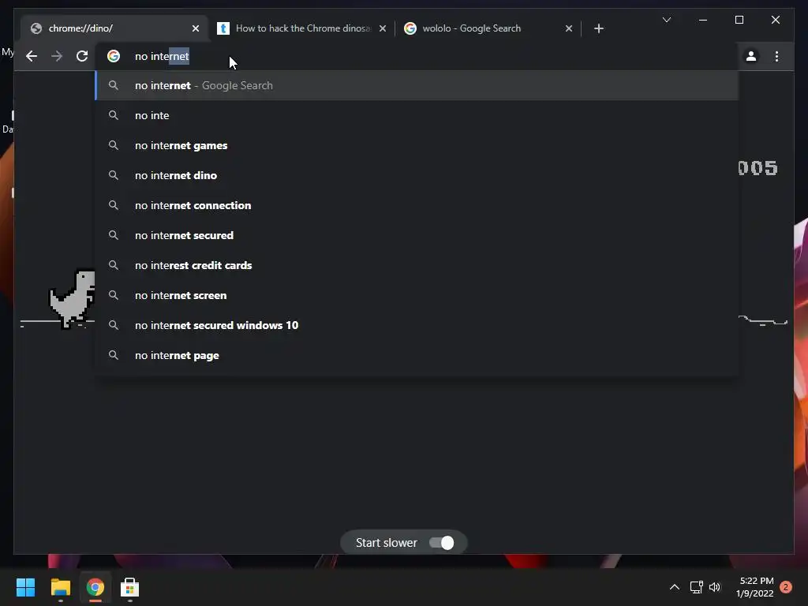Close the chrome://dino/ tab
The image size is (808, 606).
pyautogui.click(x=196, y=28)
